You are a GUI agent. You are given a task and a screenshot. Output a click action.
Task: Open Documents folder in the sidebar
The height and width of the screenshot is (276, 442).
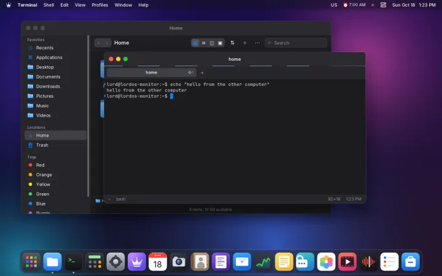point(55,77)
